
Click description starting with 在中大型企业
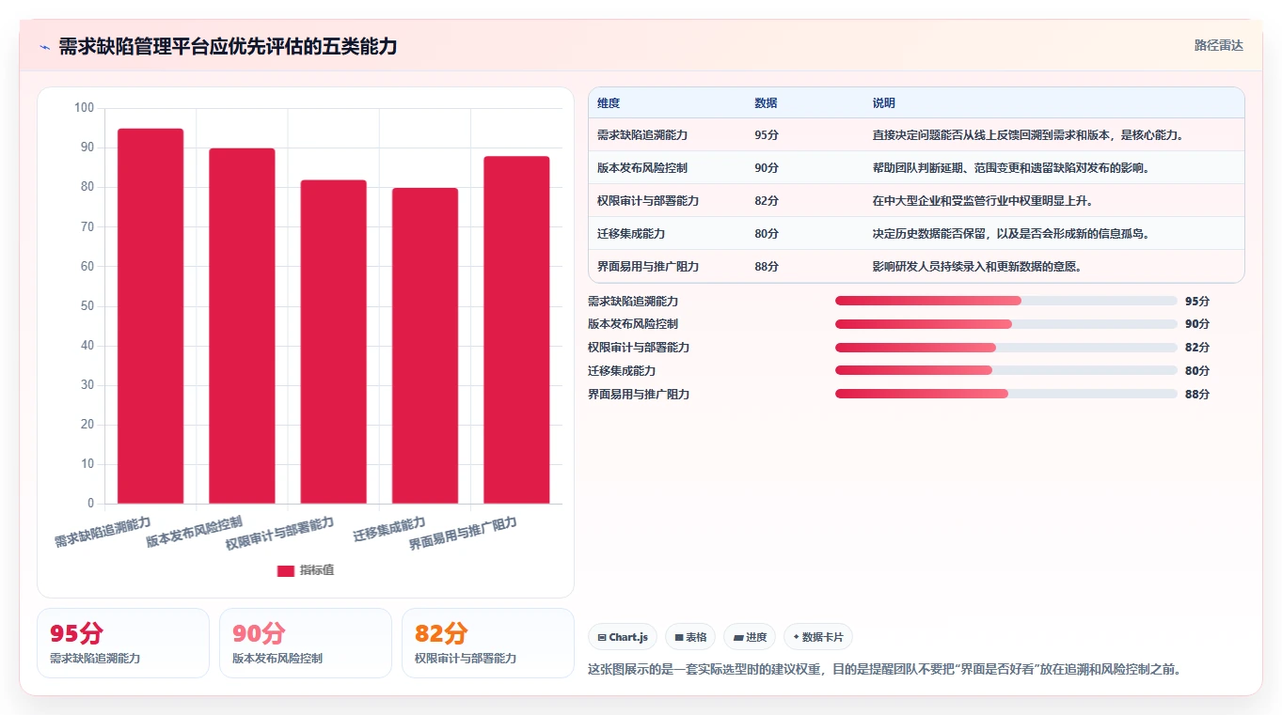click(x=983, y=201)
